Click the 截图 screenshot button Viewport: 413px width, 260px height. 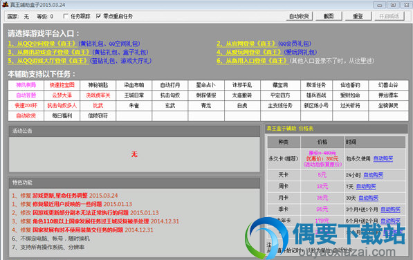(329, 16)
